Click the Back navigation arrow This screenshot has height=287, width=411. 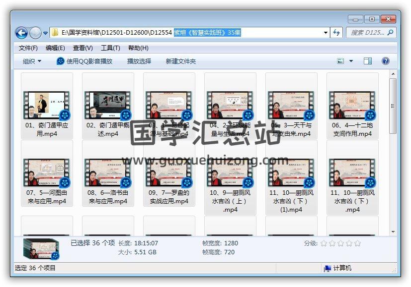pos(21,33)
